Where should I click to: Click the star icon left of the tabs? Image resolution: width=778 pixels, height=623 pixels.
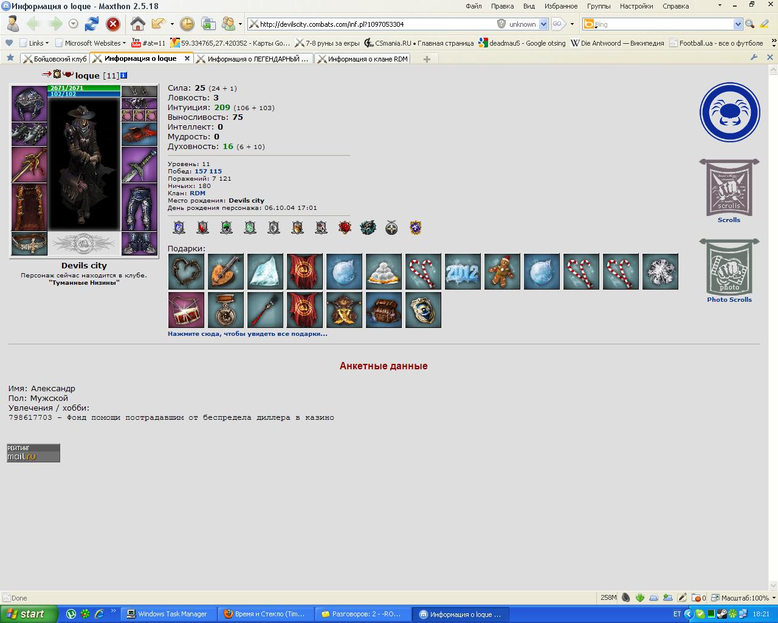[10, 58]
